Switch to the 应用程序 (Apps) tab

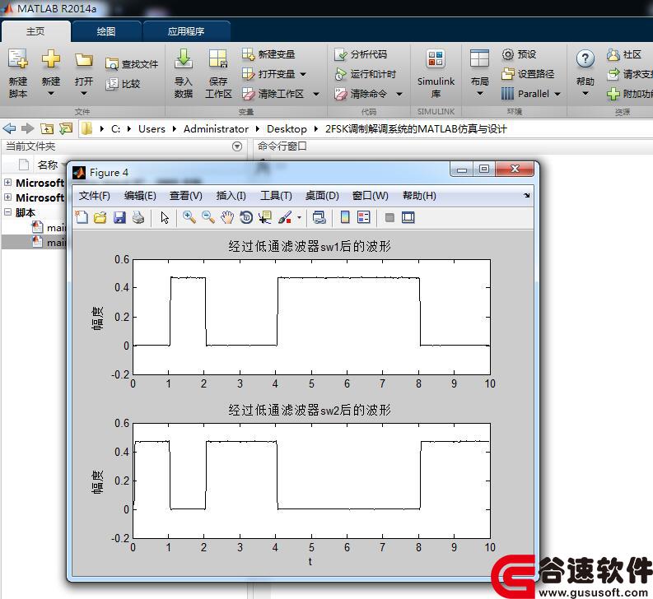tap(186, 31)
